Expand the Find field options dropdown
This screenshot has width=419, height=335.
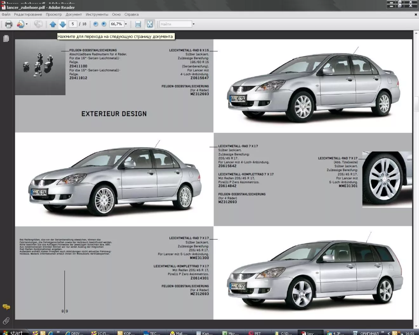(194, 24)
